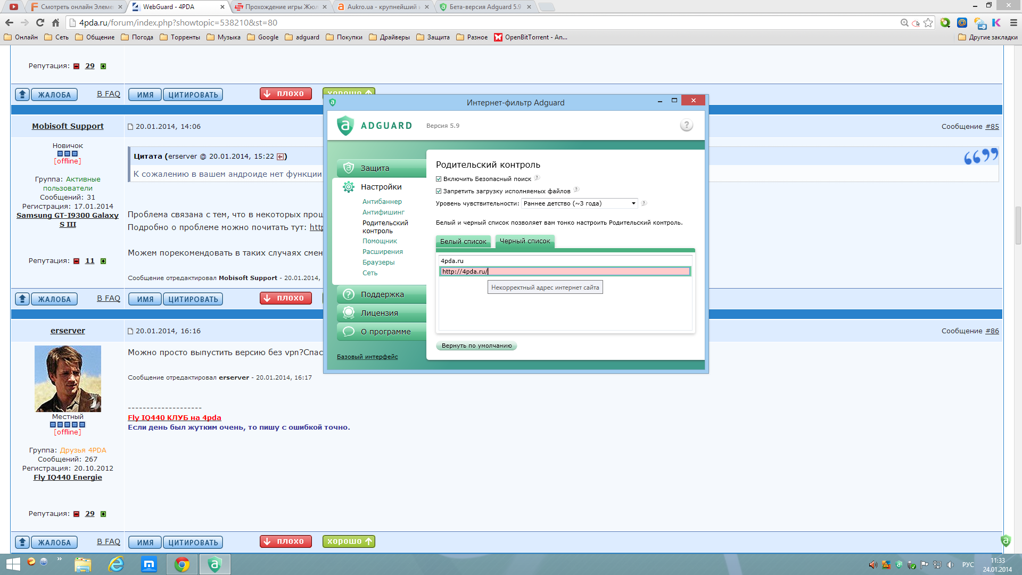The width and height of the screenshot is (1022, 575).
Task: Click the page vertical scrollbar thumb
Action: (1018, 225)
